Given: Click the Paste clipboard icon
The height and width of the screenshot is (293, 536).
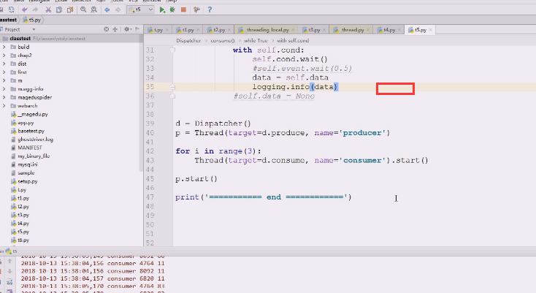Looking at the screenshot, I should (70, 9).
